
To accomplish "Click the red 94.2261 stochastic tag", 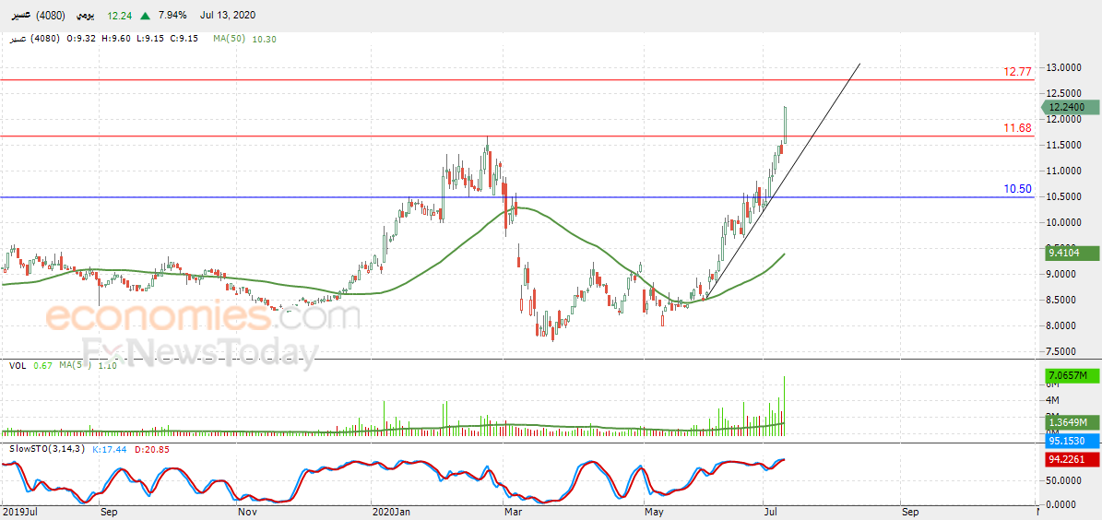I will (1072, 459).
